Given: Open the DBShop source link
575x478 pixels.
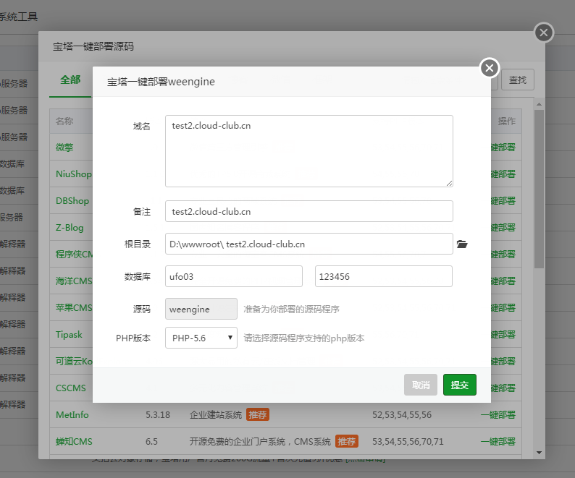Looking at the screenshot, I should pyautogui.click(x=72, y=201).
